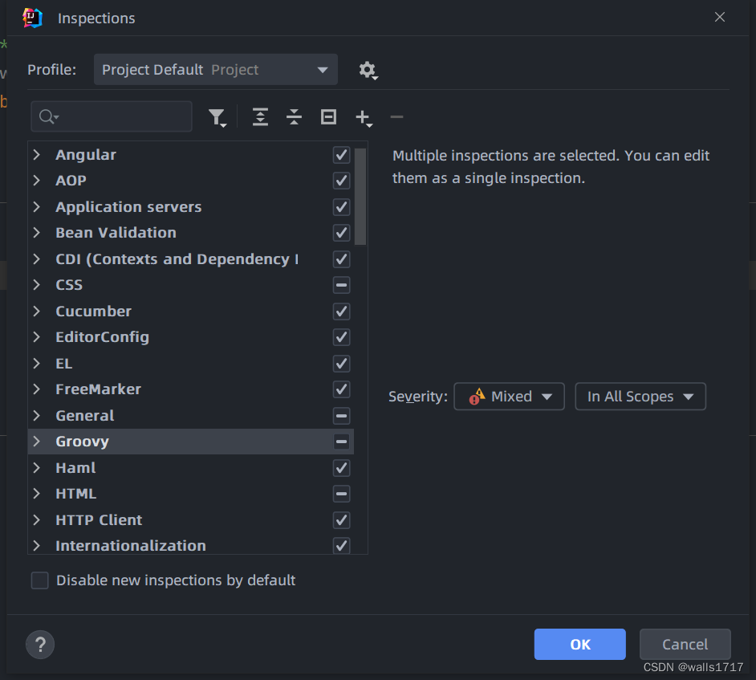Open the Profile Project Default dropdown

tap(216, 70)
